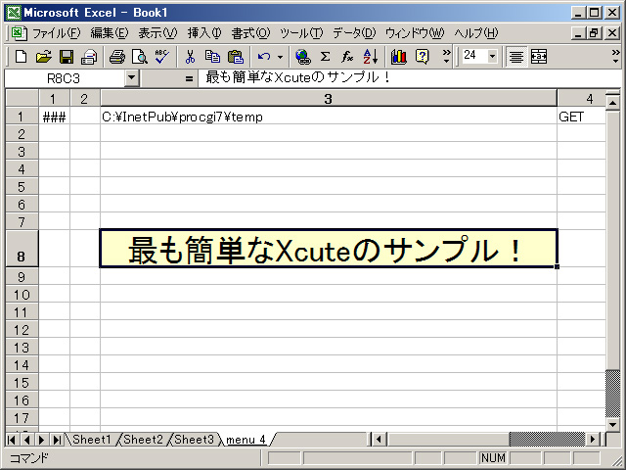This screenshot has width=626, height=470.
Task: Select cell containing C:¥InetPub¥procgi7¥temp
Action: tap(329, 117)
